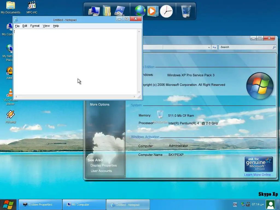This screenshot has height=210, width=280.
Task: Open the Format menu in Notepad
Action: coord(35,26)
